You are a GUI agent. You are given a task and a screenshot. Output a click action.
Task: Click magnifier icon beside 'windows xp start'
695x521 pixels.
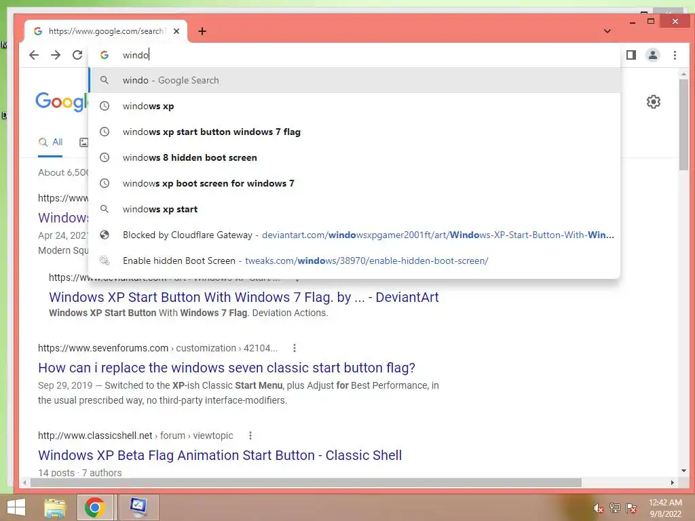pos(104,209)
